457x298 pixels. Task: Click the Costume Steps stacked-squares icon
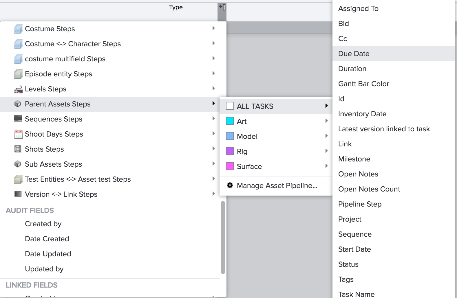point(18,29)
